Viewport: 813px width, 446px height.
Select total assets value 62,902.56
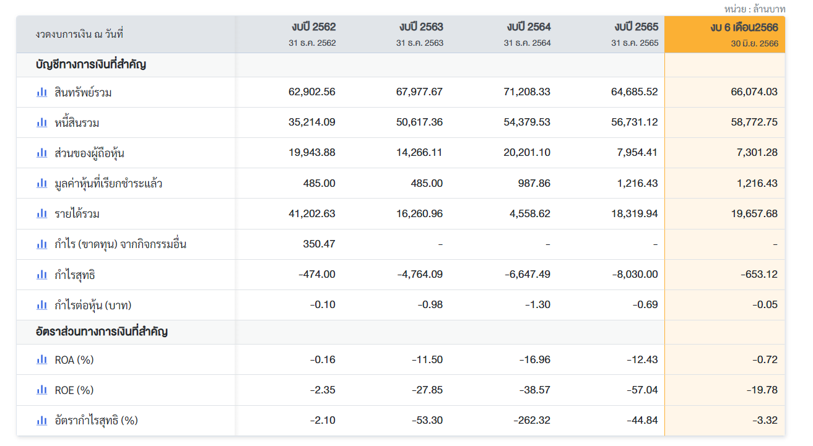pos(312,92)
